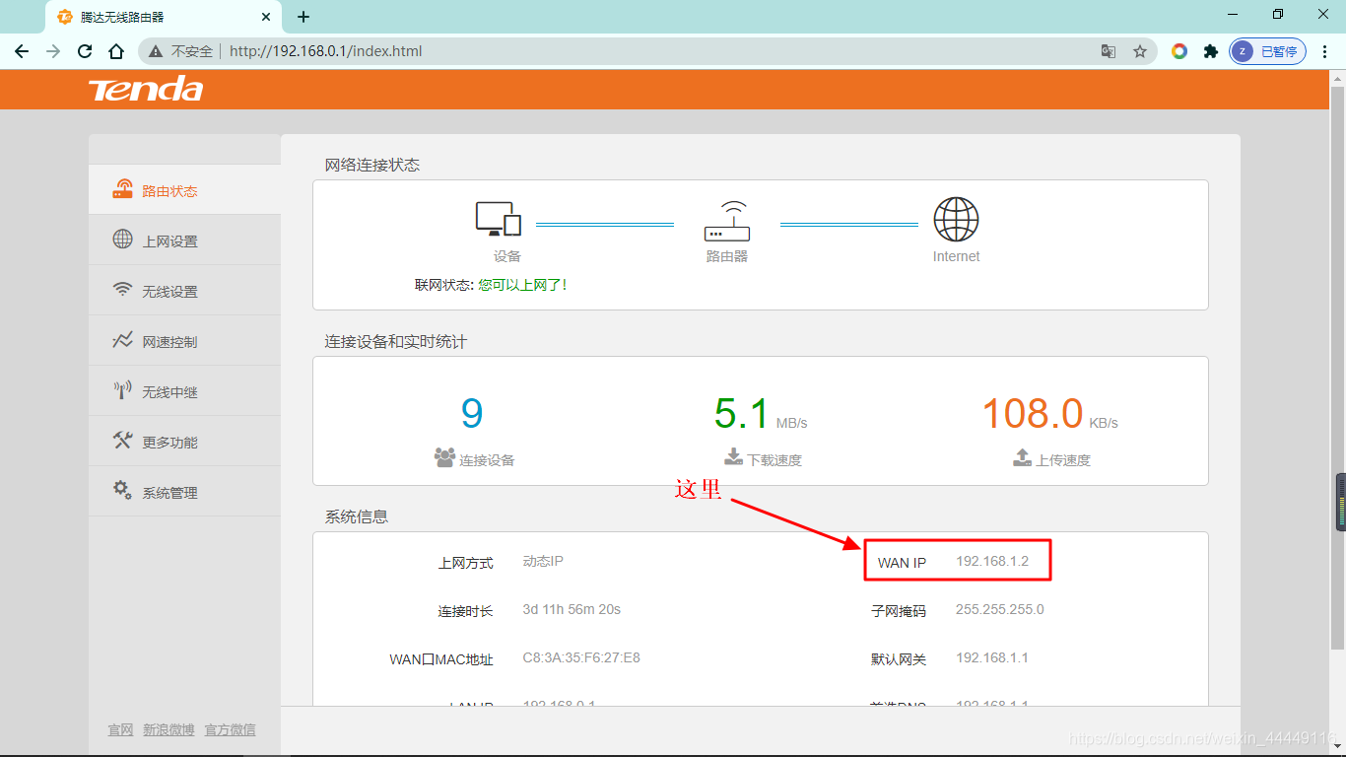Click the graph icon beside 网速控制

(122, 340)
